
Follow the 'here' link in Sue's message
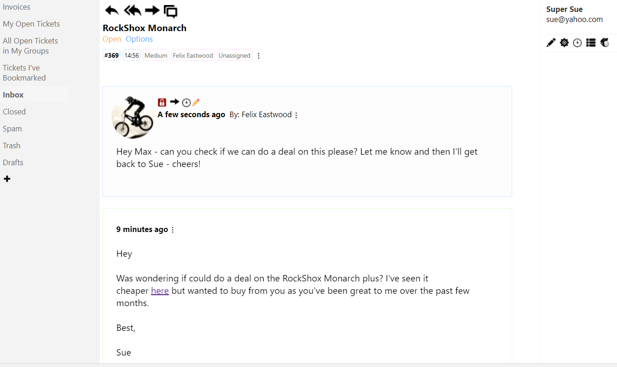point(160,291)
